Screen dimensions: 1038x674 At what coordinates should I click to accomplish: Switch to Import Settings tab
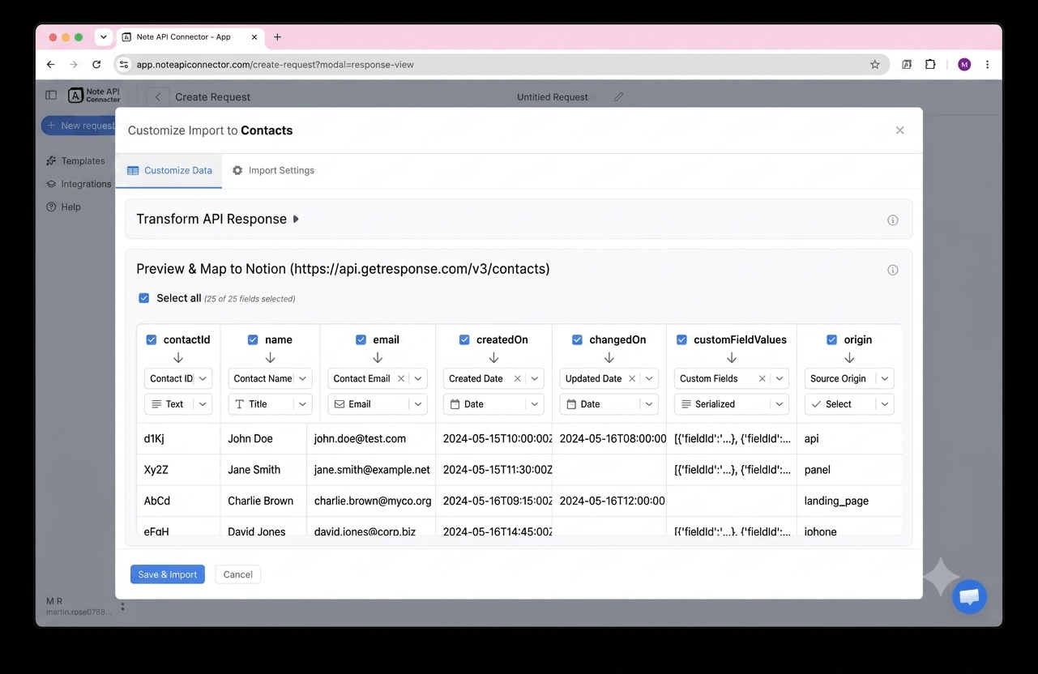[x=273, y=170]
